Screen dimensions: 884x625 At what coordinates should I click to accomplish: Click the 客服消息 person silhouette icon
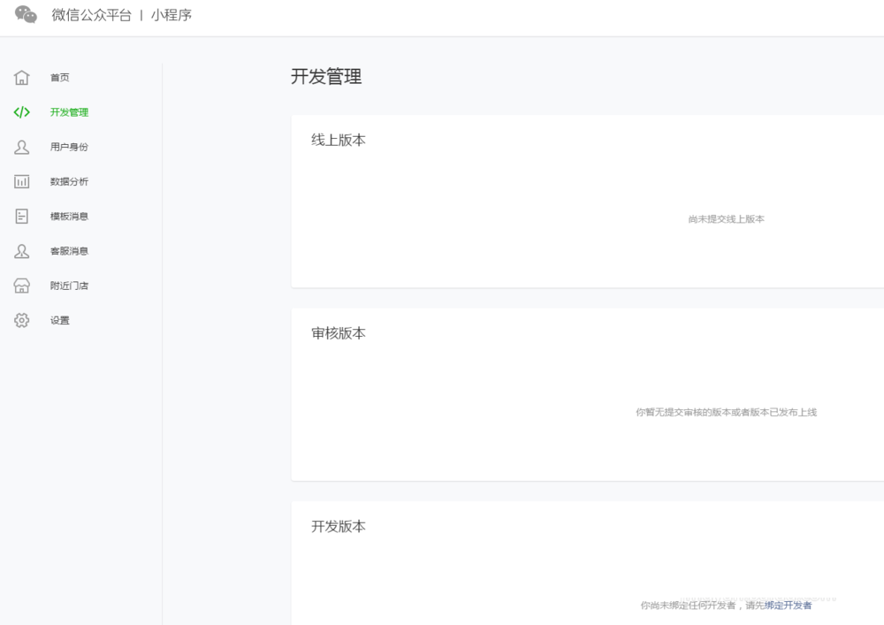coord(21,250)
